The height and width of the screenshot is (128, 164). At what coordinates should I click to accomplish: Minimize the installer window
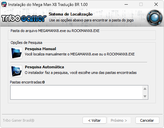126,5
